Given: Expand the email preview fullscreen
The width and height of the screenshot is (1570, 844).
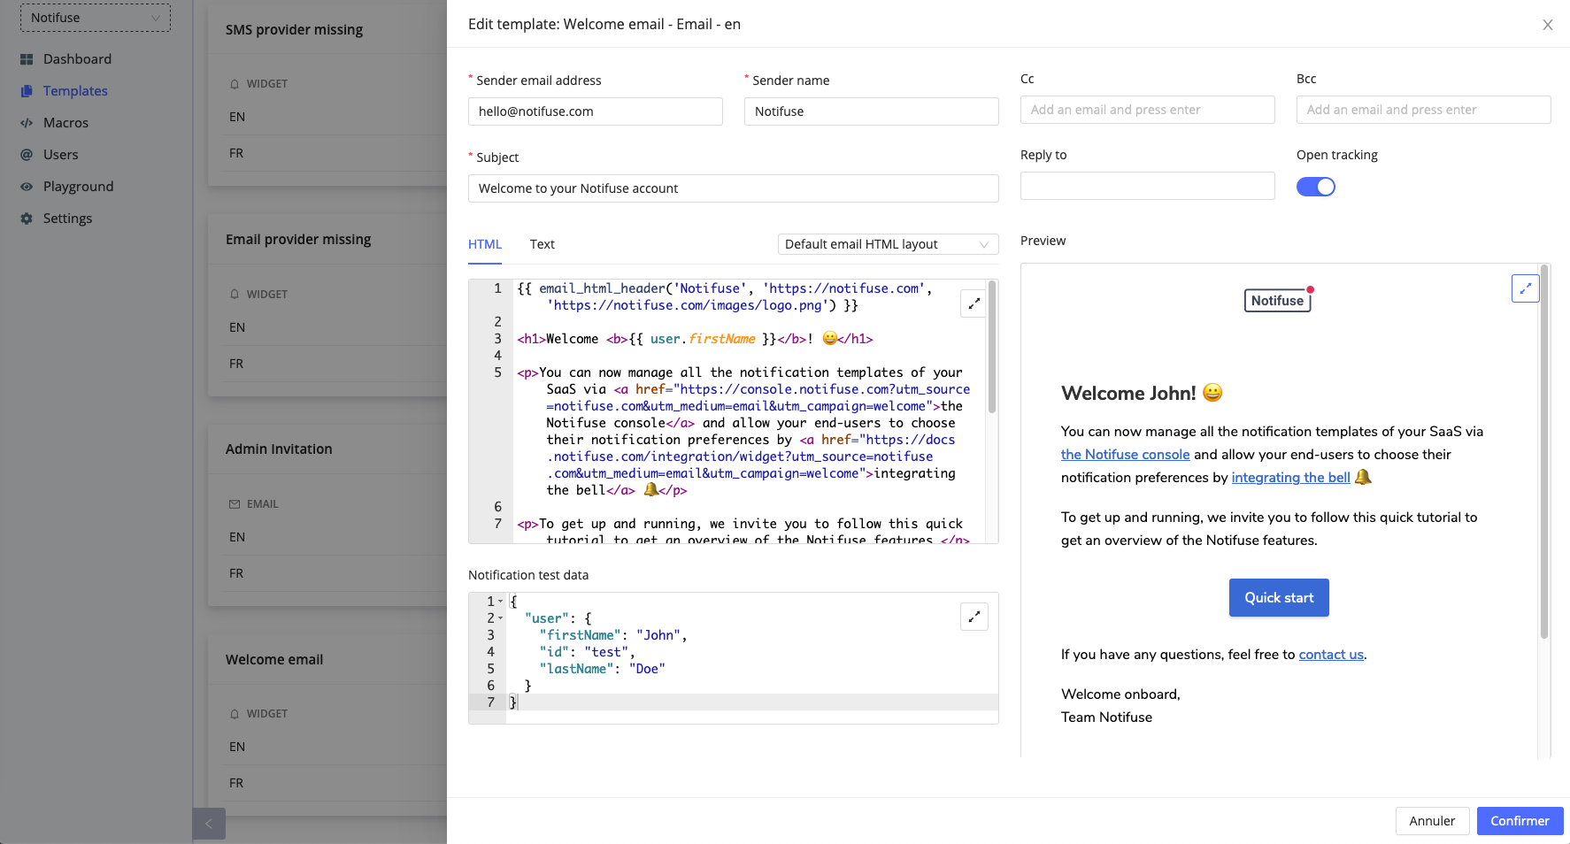Looking at the screenshot, I should coord(1526,288).
